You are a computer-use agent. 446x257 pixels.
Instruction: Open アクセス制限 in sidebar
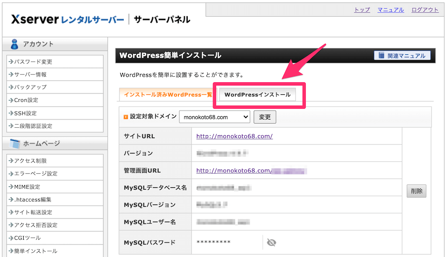pyautogui.click(x=55, y=160)
